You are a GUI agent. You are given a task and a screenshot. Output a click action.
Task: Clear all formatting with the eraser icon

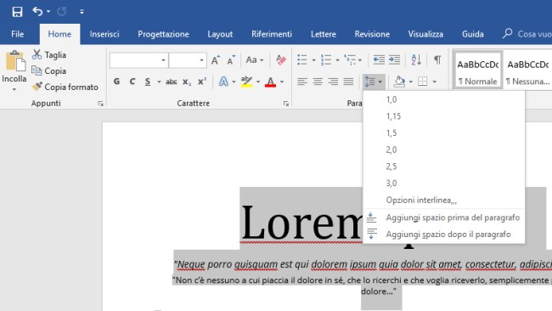click(281, 60)
